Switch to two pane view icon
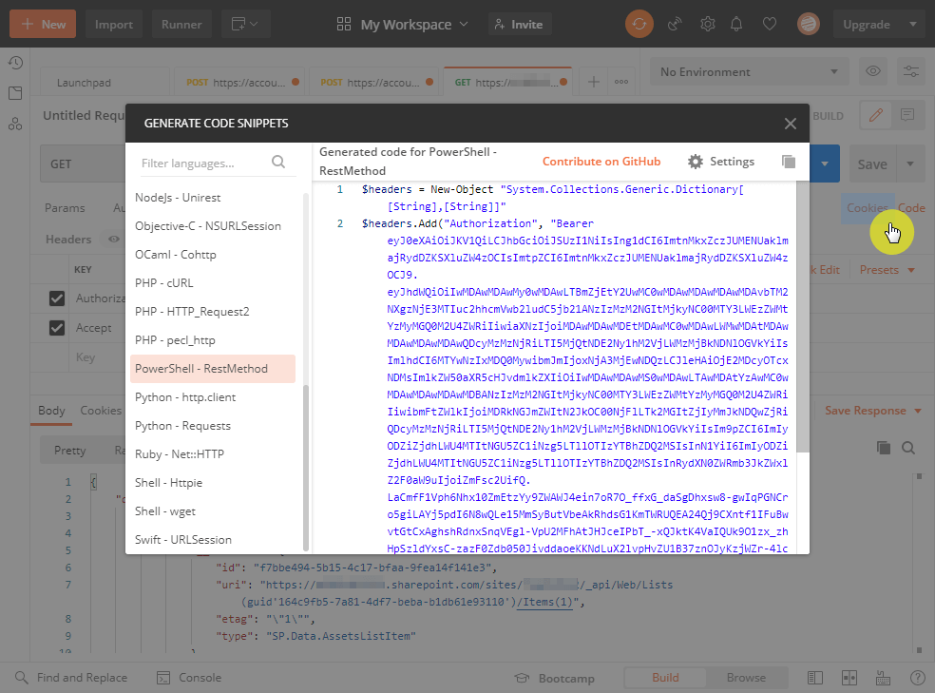The width and height of the screenshot is (935, 693). click(849, 678)
